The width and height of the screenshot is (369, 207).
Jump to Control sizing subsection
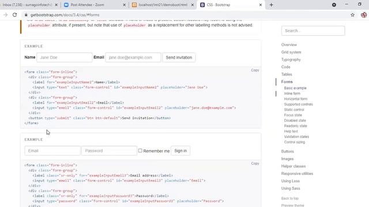coord(295,142)
